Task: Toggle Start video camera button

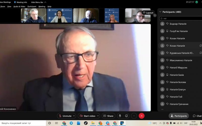Action: [x=87, y=116]
